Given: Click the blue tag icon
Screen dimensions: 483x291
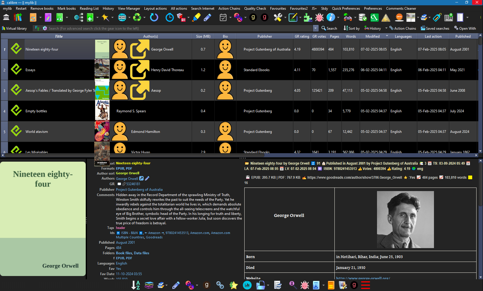Looking at the screenshot, I should (437, 18).
